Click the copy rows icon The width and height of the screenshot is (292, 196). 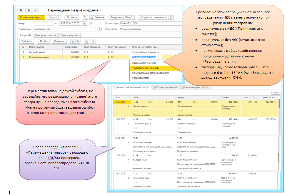pos(86,41)
